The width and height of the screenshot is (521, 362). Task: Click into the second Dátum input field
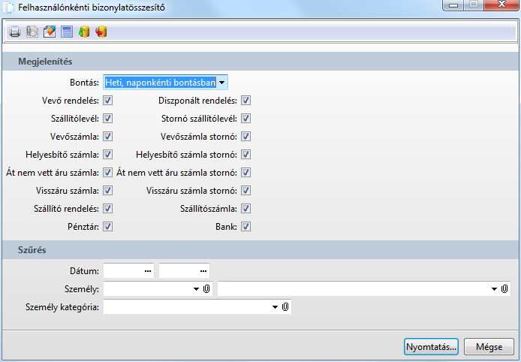(184, 271)
